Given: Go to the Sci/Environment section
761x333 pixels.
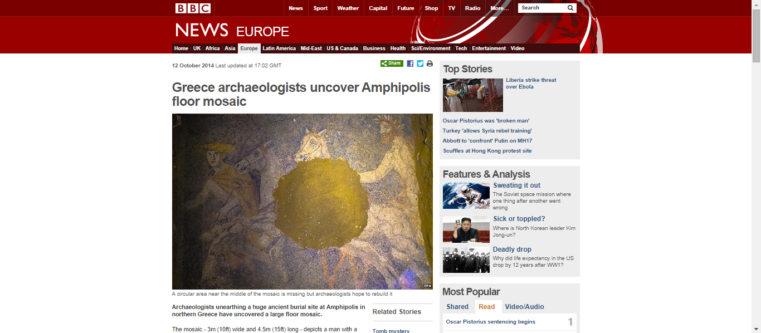Looking at the screenshot, I should click(431, 48).
